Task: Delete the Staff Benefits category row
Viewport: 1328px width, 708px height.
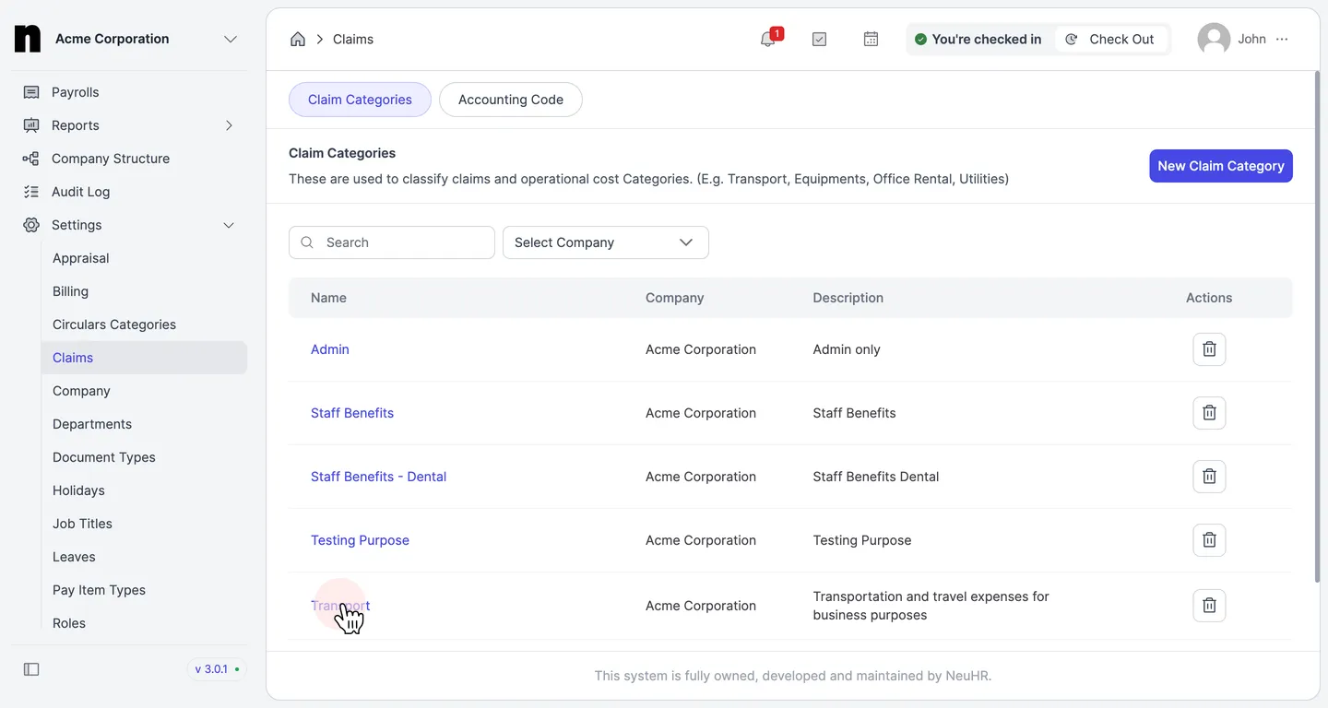Action: 1209,413
